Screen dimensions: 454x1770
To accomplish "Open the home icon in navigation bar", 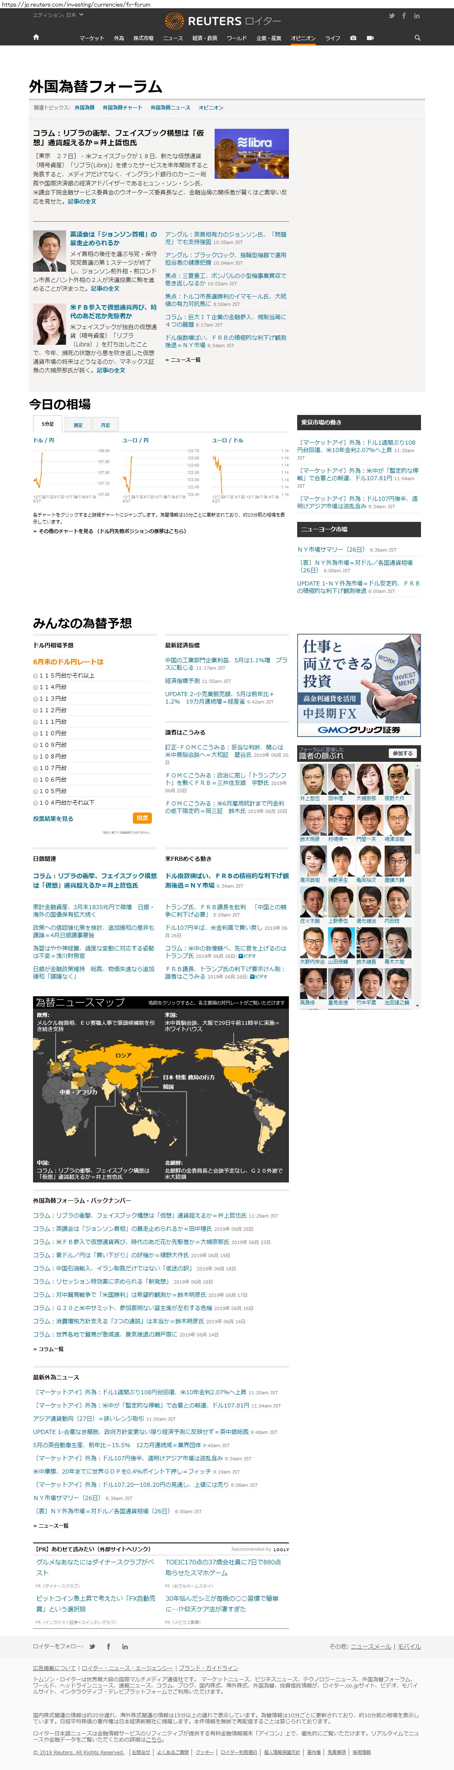I will (x=36, y=37).
